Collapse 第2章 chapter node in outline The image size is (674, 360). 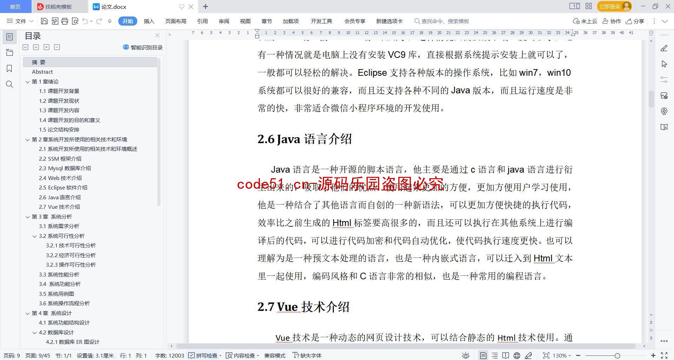[27, 140]
